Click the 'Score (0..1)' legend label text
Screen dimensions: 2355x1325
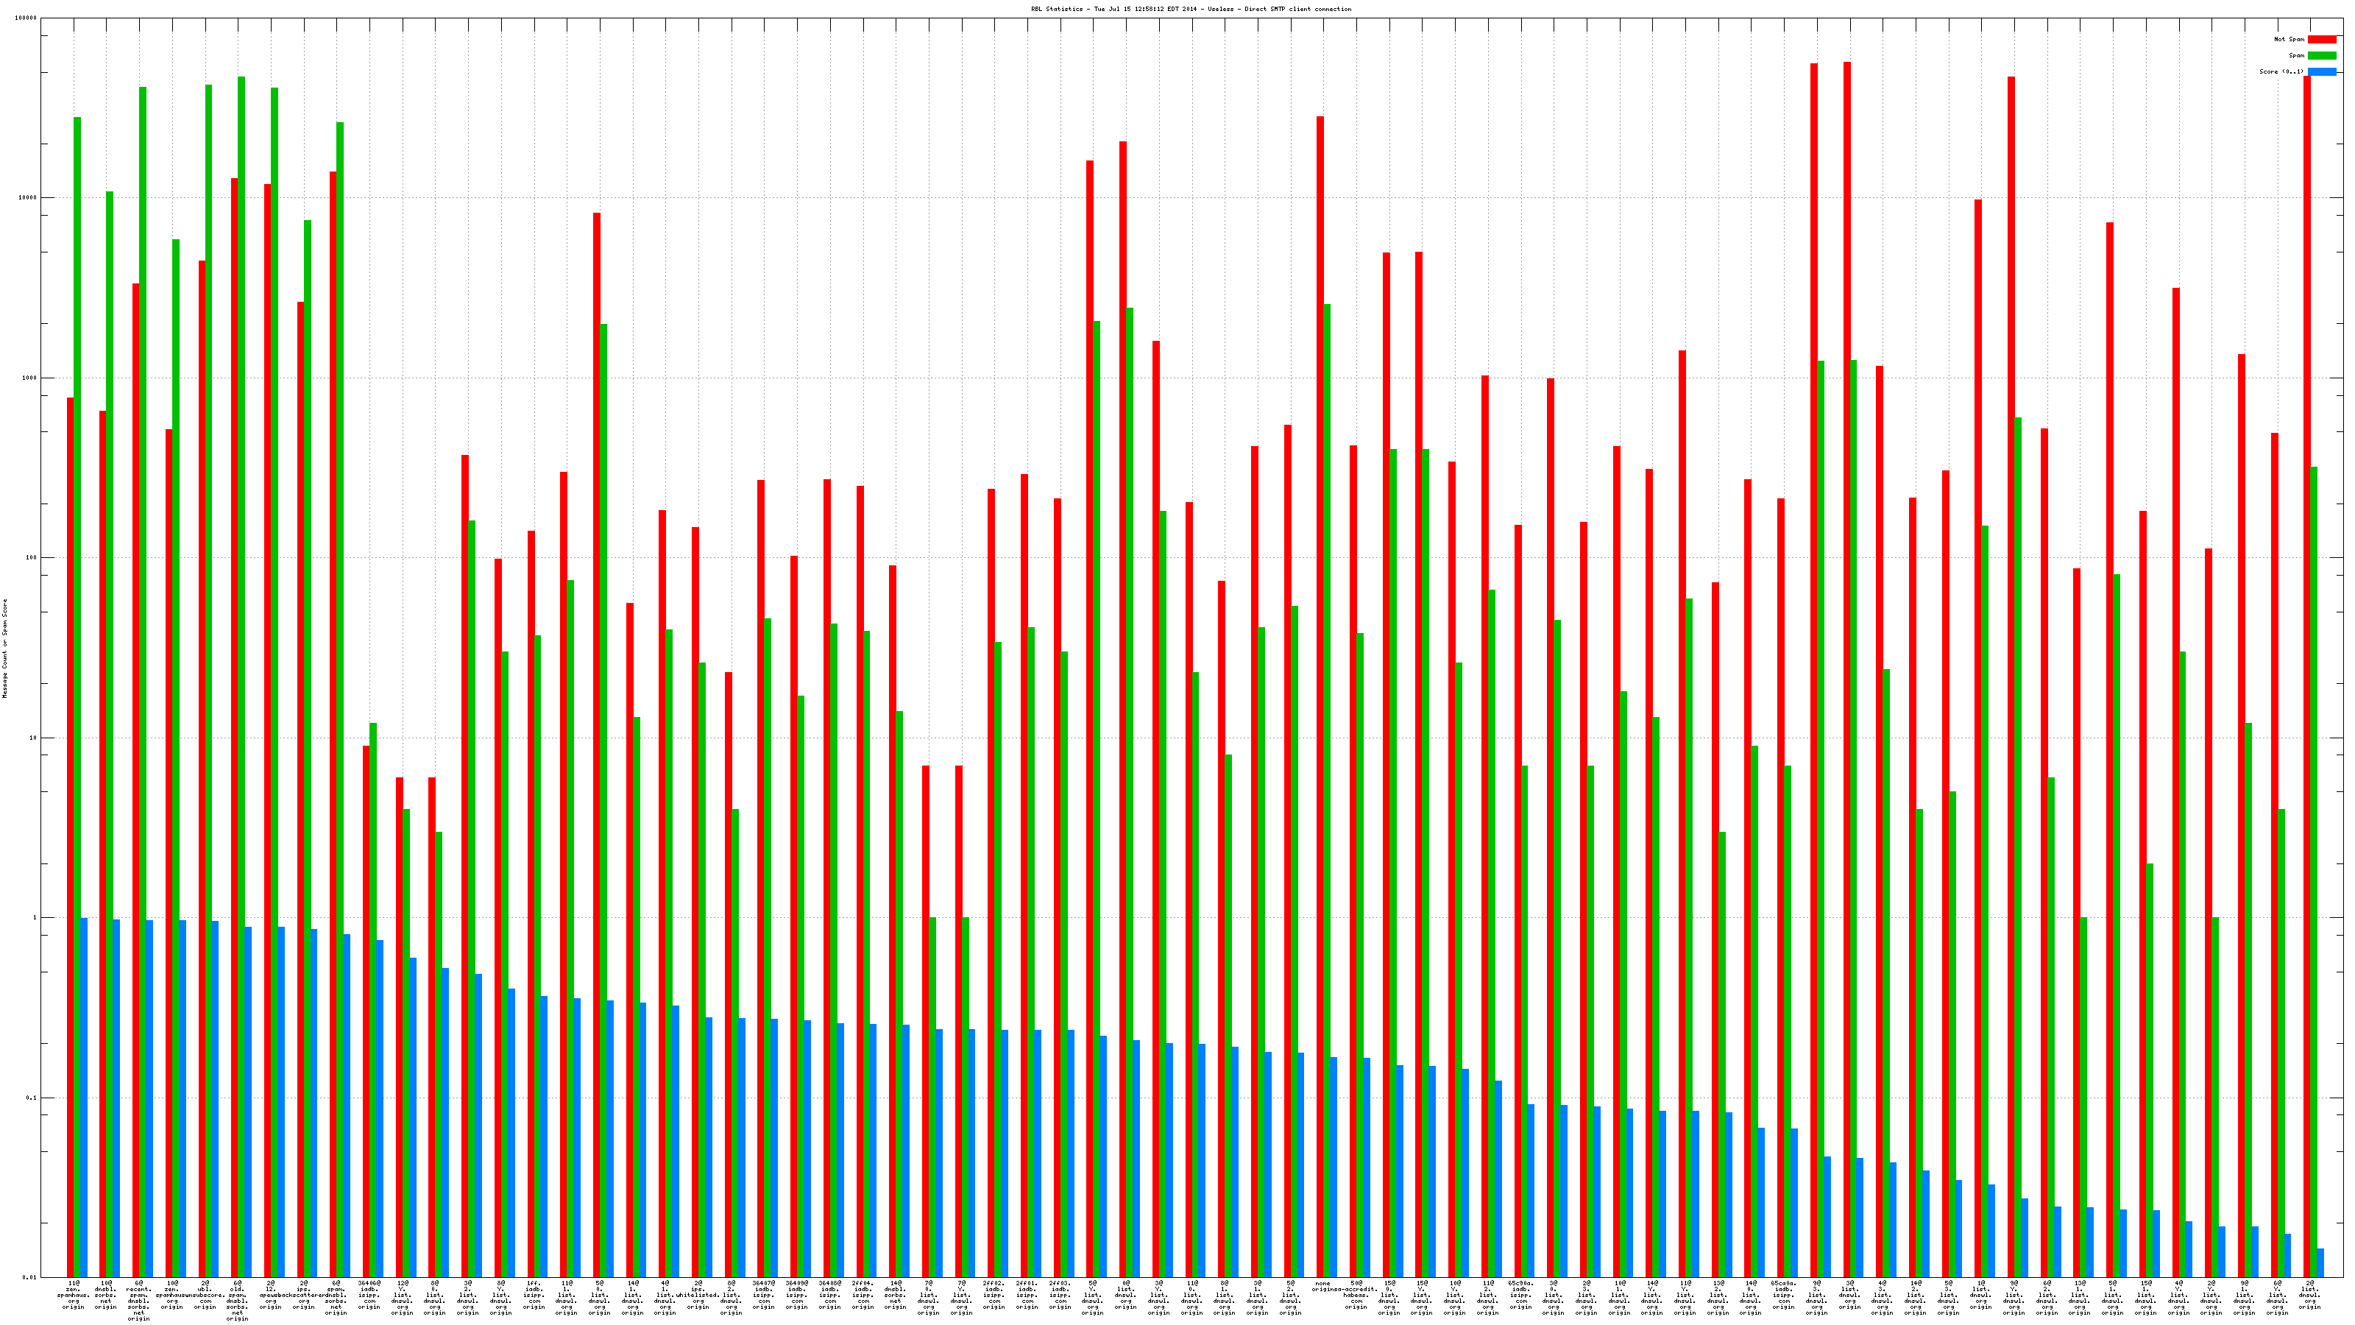(2281, 71)
